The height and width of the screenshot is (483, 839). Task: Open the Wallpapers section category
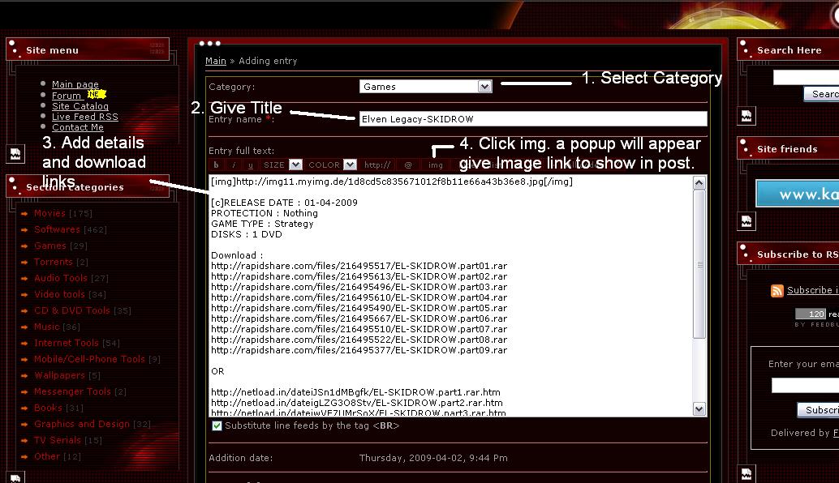59,375
